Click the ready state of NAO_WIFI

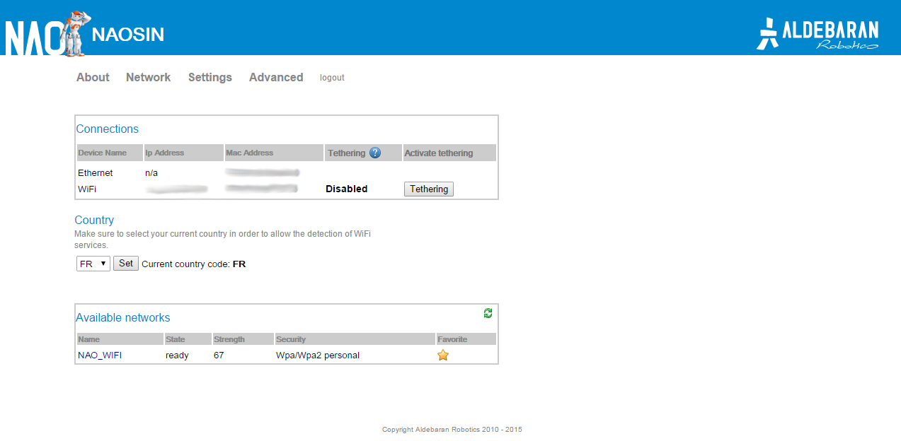click(177, 355)
